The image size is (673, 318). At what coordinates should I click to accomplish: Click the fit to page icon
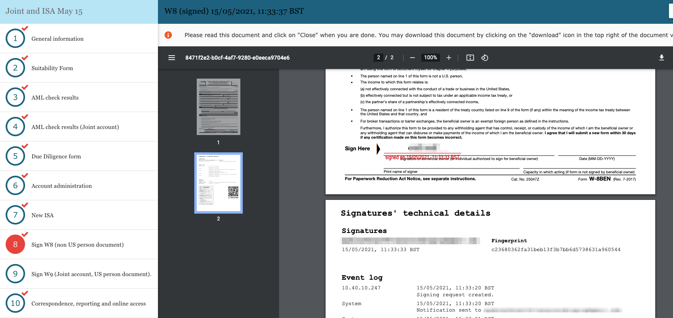coord(470,58)
